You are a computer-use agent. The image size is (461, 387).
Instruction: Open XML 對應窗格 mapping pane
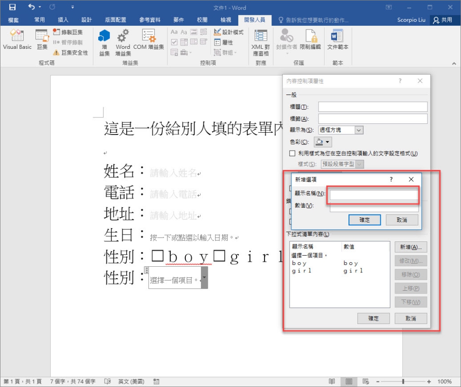260,42
